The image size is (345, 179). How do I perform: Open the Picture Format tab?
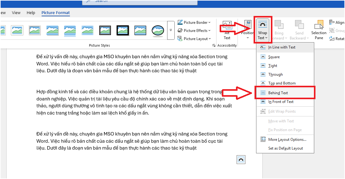pos(56,13)
